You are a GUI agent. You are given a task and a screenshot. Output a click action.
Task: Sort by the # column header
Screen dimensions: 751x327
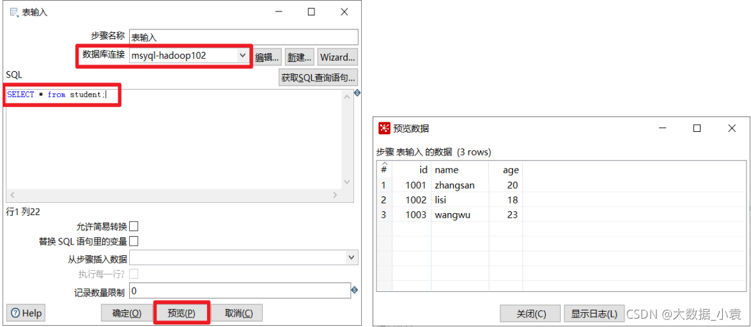(384, 169)
